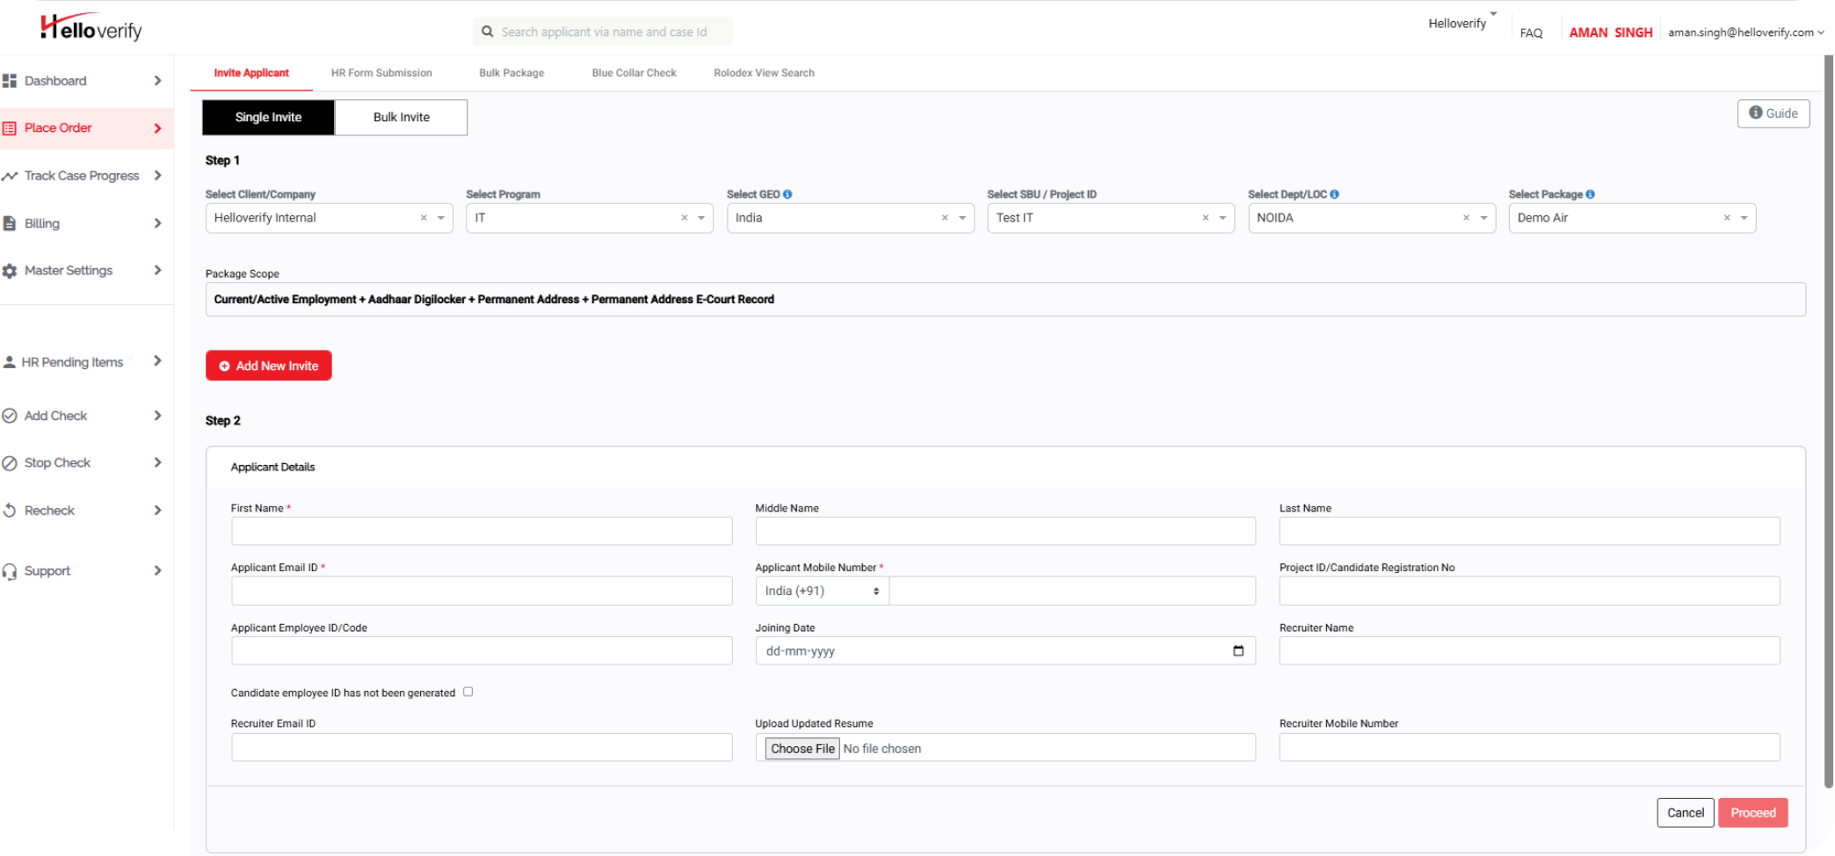Click the Track Case Progress chart icon
Viewport: 1835px width, 856px height.
click(10, 176)
